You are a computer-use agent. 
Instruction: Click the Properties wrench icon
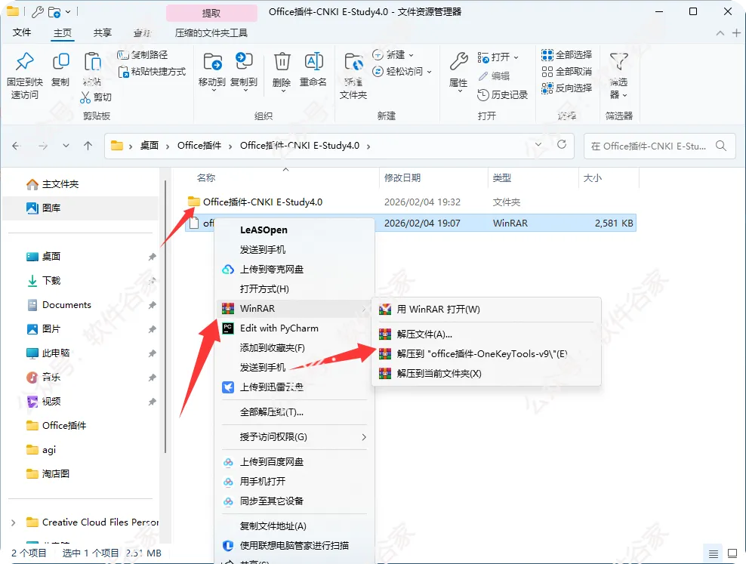click(x=458, y=62)
